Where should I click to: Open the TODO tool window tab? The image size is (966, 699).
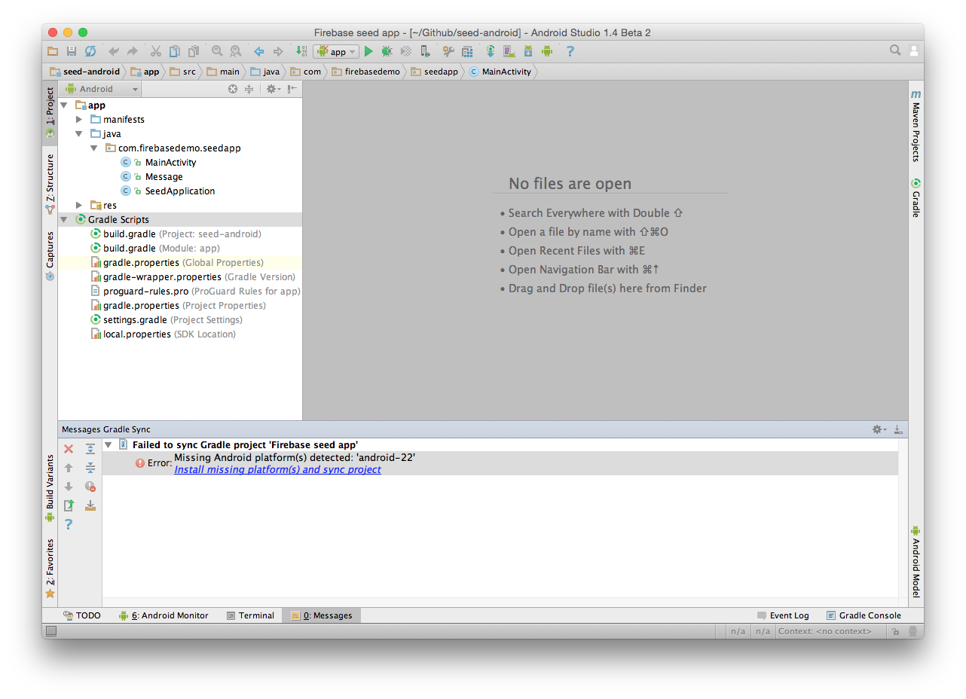pyautogui.click(x=82, y=615)
